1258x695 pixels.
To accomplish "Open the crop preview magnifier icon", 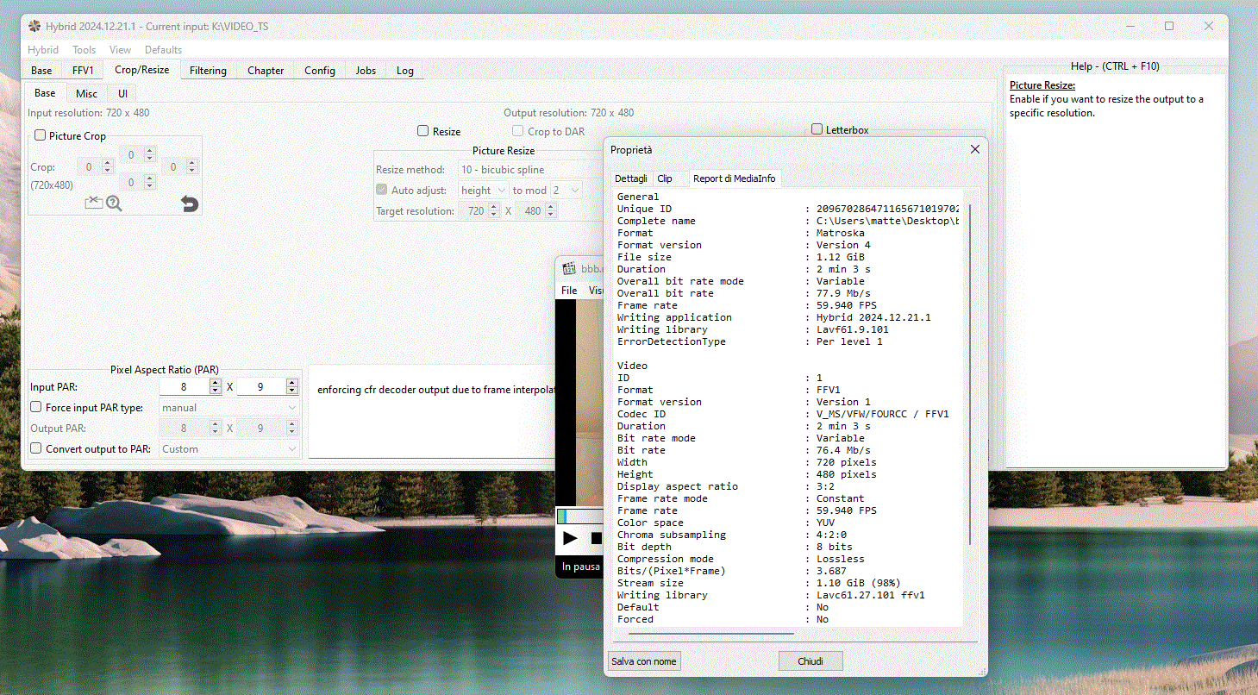I will (x=114, y=203).
